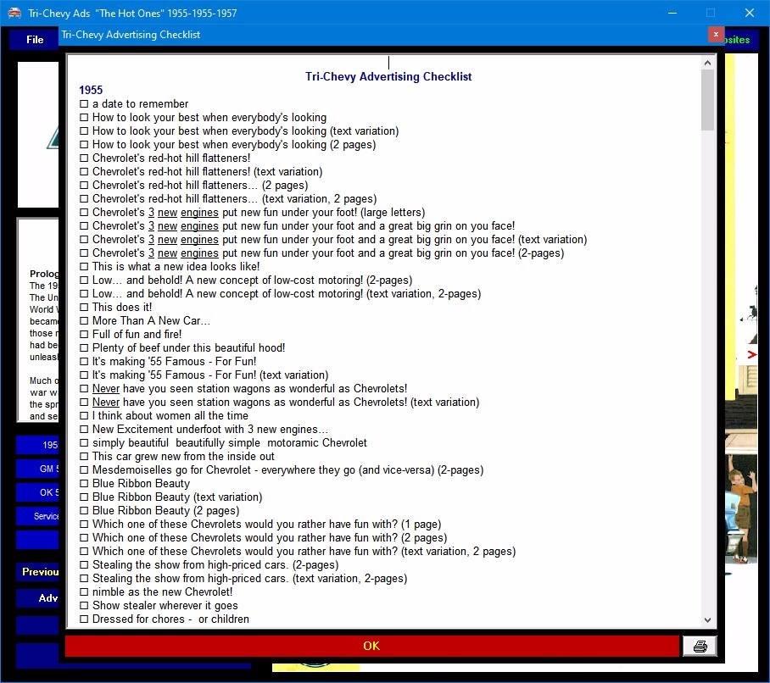Check 'It's making '55 Famous - For Fun! (text variation)'
The image size is (770, 683).
[84, 375]
